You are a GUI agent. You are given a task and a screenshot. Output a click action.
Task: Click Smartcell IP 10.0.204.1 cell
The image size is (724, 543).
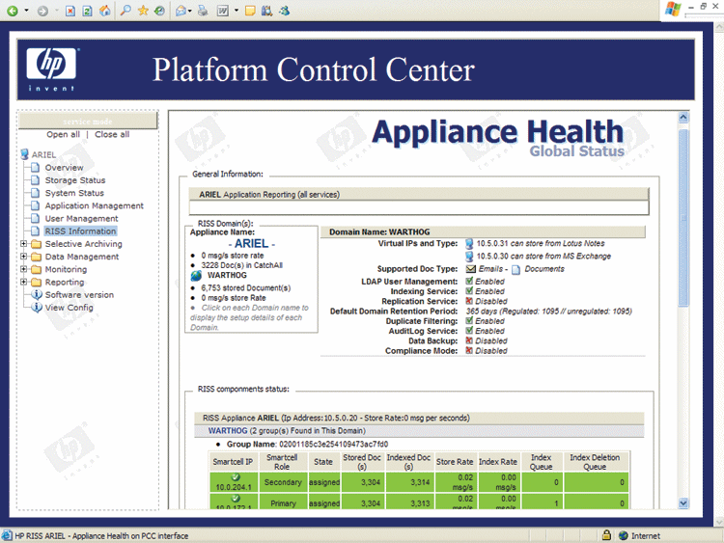click(234, 482)
